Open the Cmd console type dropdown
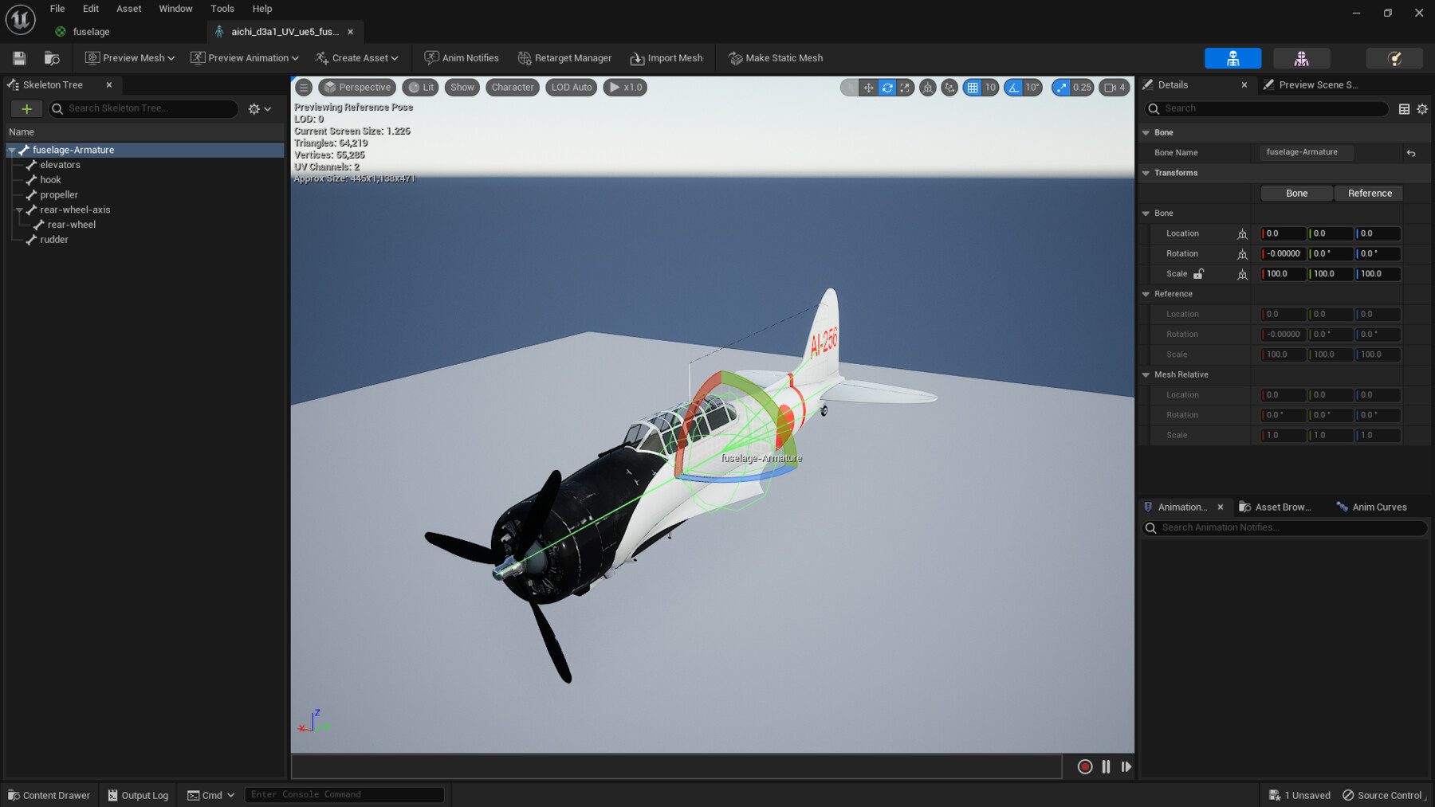 tap(211, 795)
